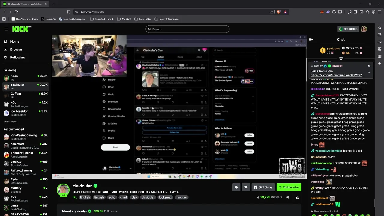Viewport: 384px width, 216px height.
Task: Open the My Stuff bookmarks folder
Action: (124, 19)
